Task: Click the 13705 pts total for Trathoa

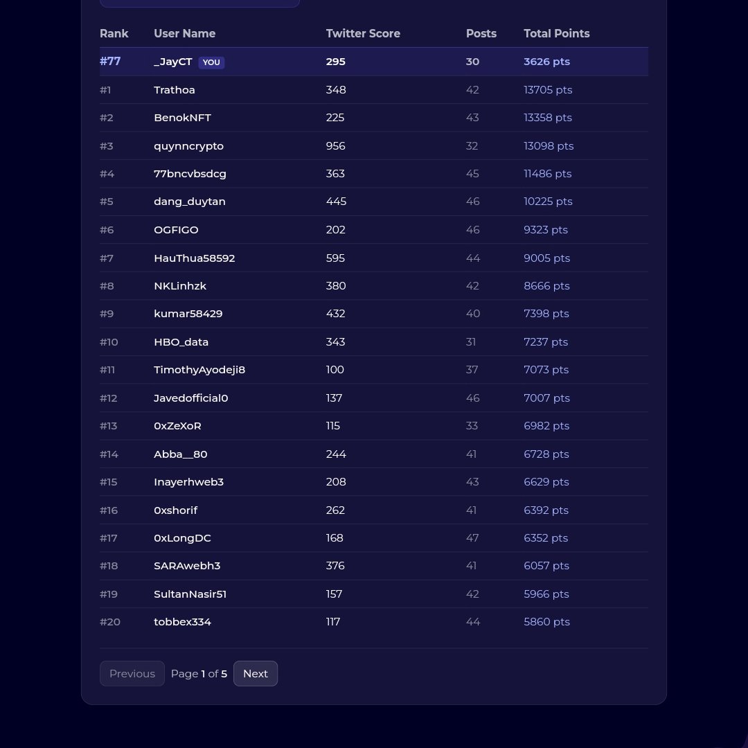Action: 548,89
